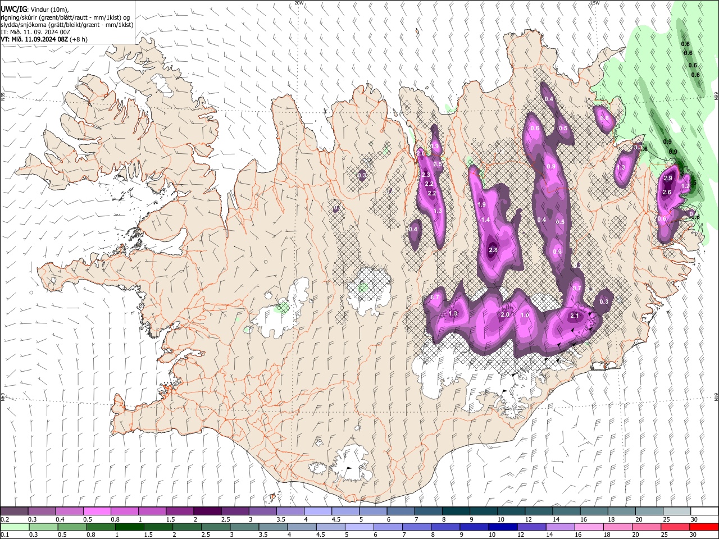719x539 pixels.
Task: Pick the blue rain swatch between 7 and 8
Action: [416, 527]
